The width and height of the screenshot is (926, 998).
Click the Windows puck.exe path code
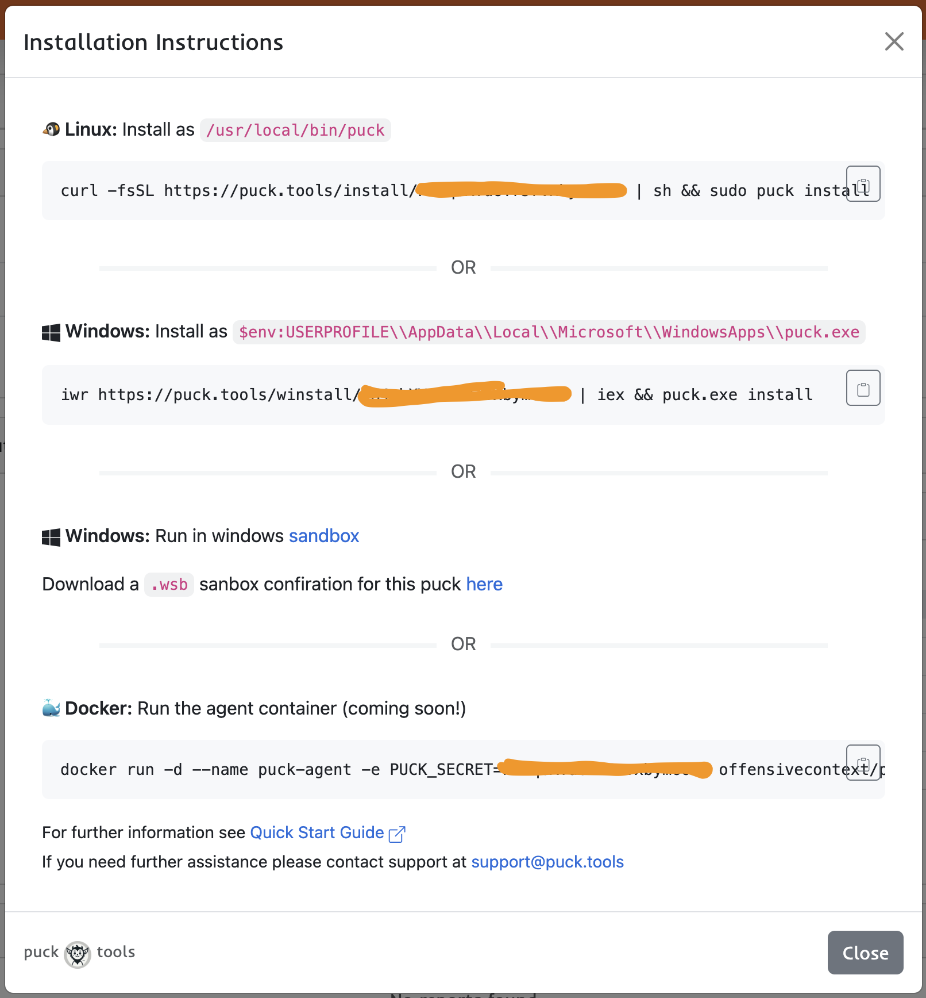tap(549, 332)
